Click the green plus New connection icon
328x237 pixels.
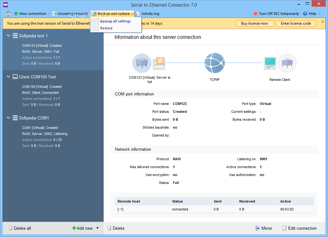pyautogui.click(x=16, y=14)
